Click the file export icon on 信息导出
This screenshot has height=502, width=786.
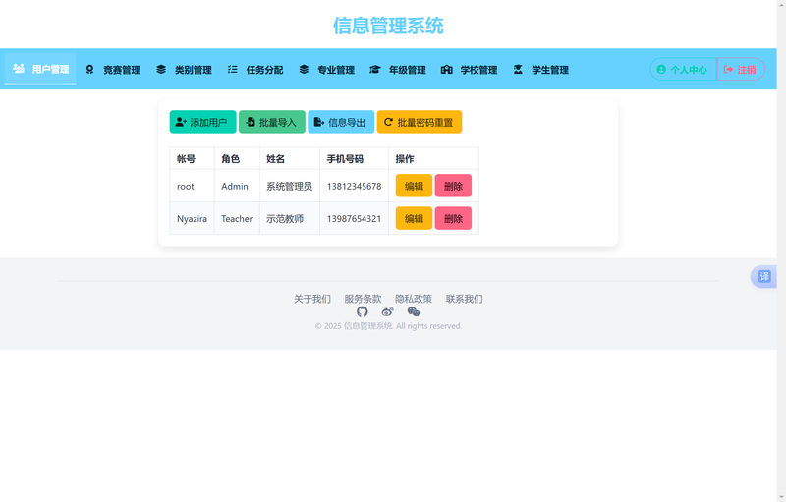[x=318, y=122]
